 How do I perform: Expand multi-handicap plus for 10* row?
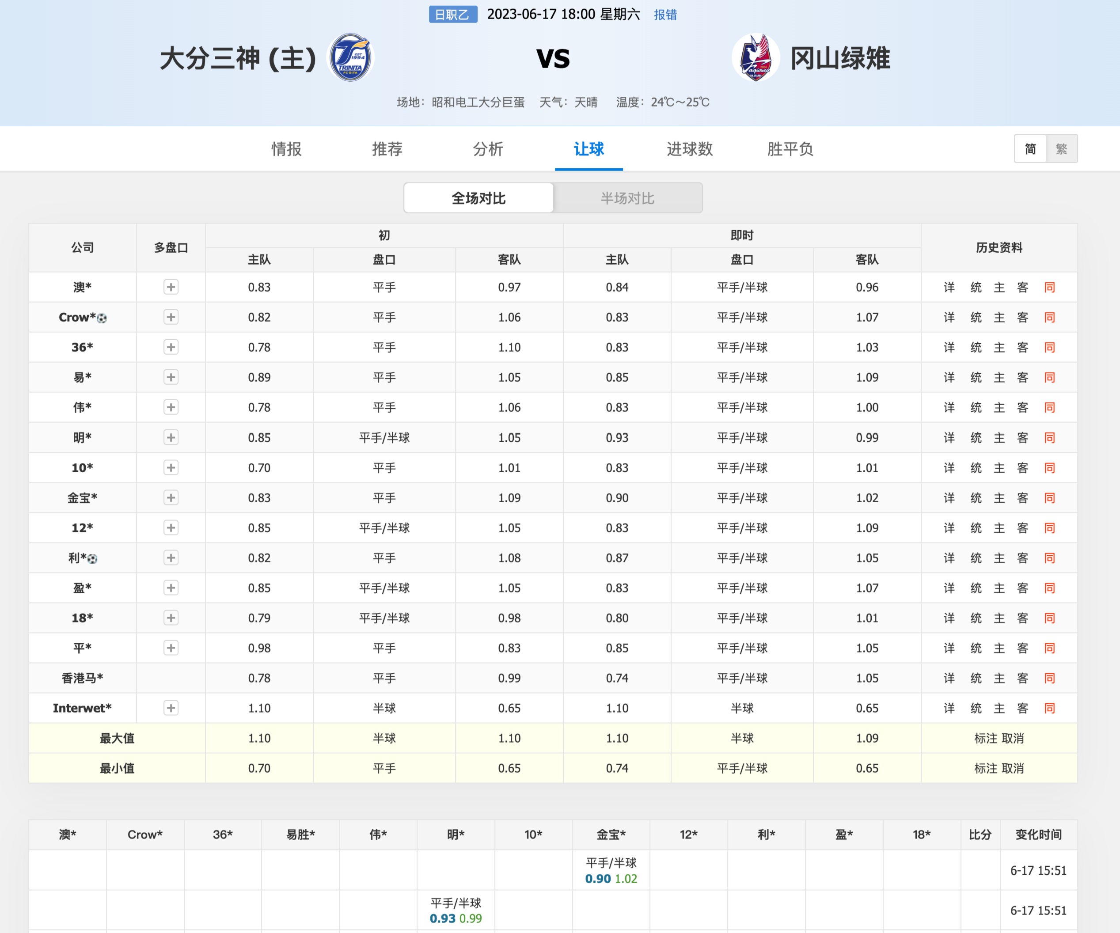point(171,467)
